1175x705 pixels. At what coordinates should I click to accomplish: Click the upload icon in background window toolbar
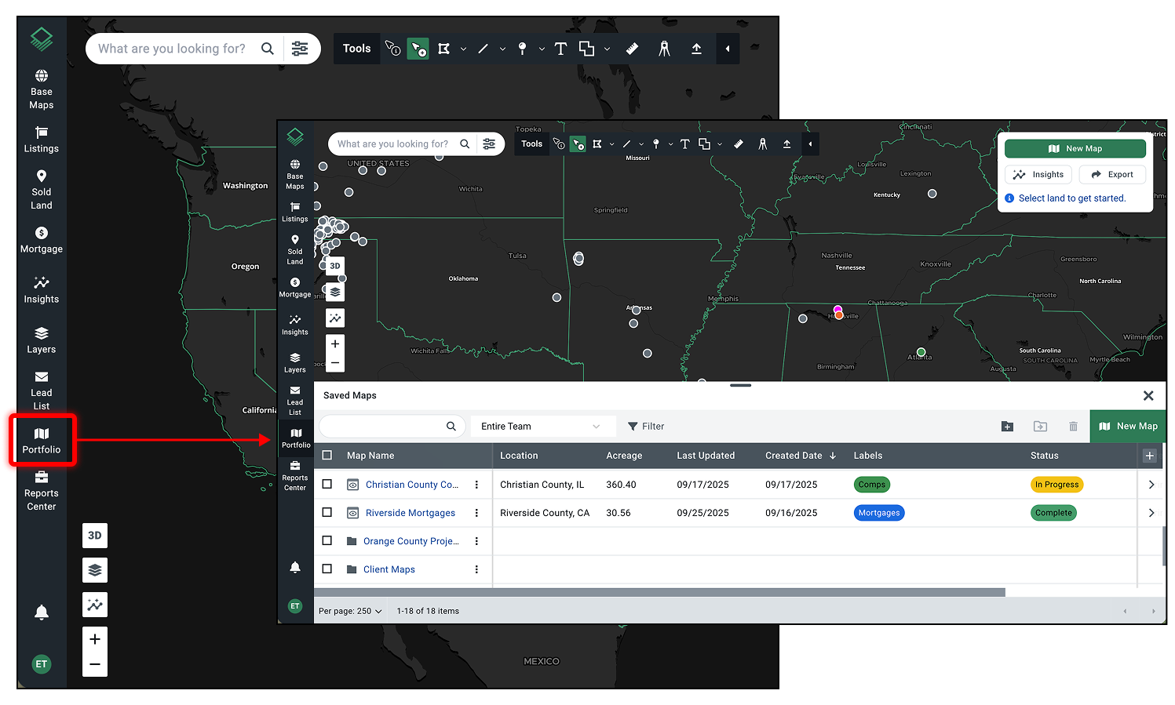click(696, 49)
